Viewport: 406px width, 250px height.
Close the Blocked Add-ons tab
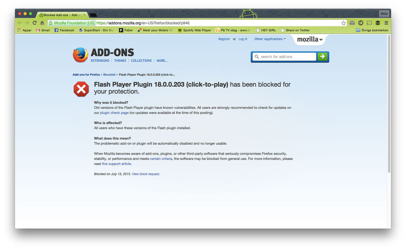pos(84,15)
